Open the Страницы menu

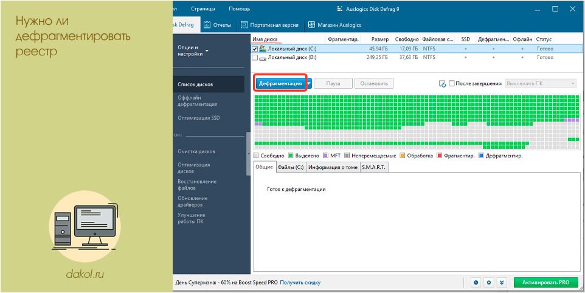click(202, 9)
